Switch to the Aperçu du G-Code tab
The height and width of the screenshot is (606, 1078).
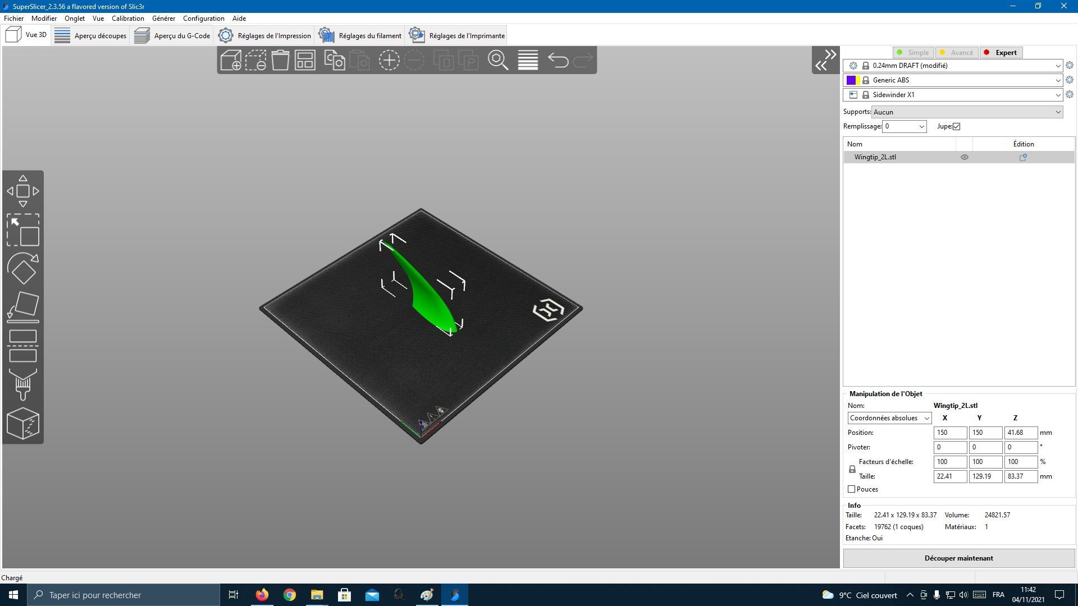(172, 35)
